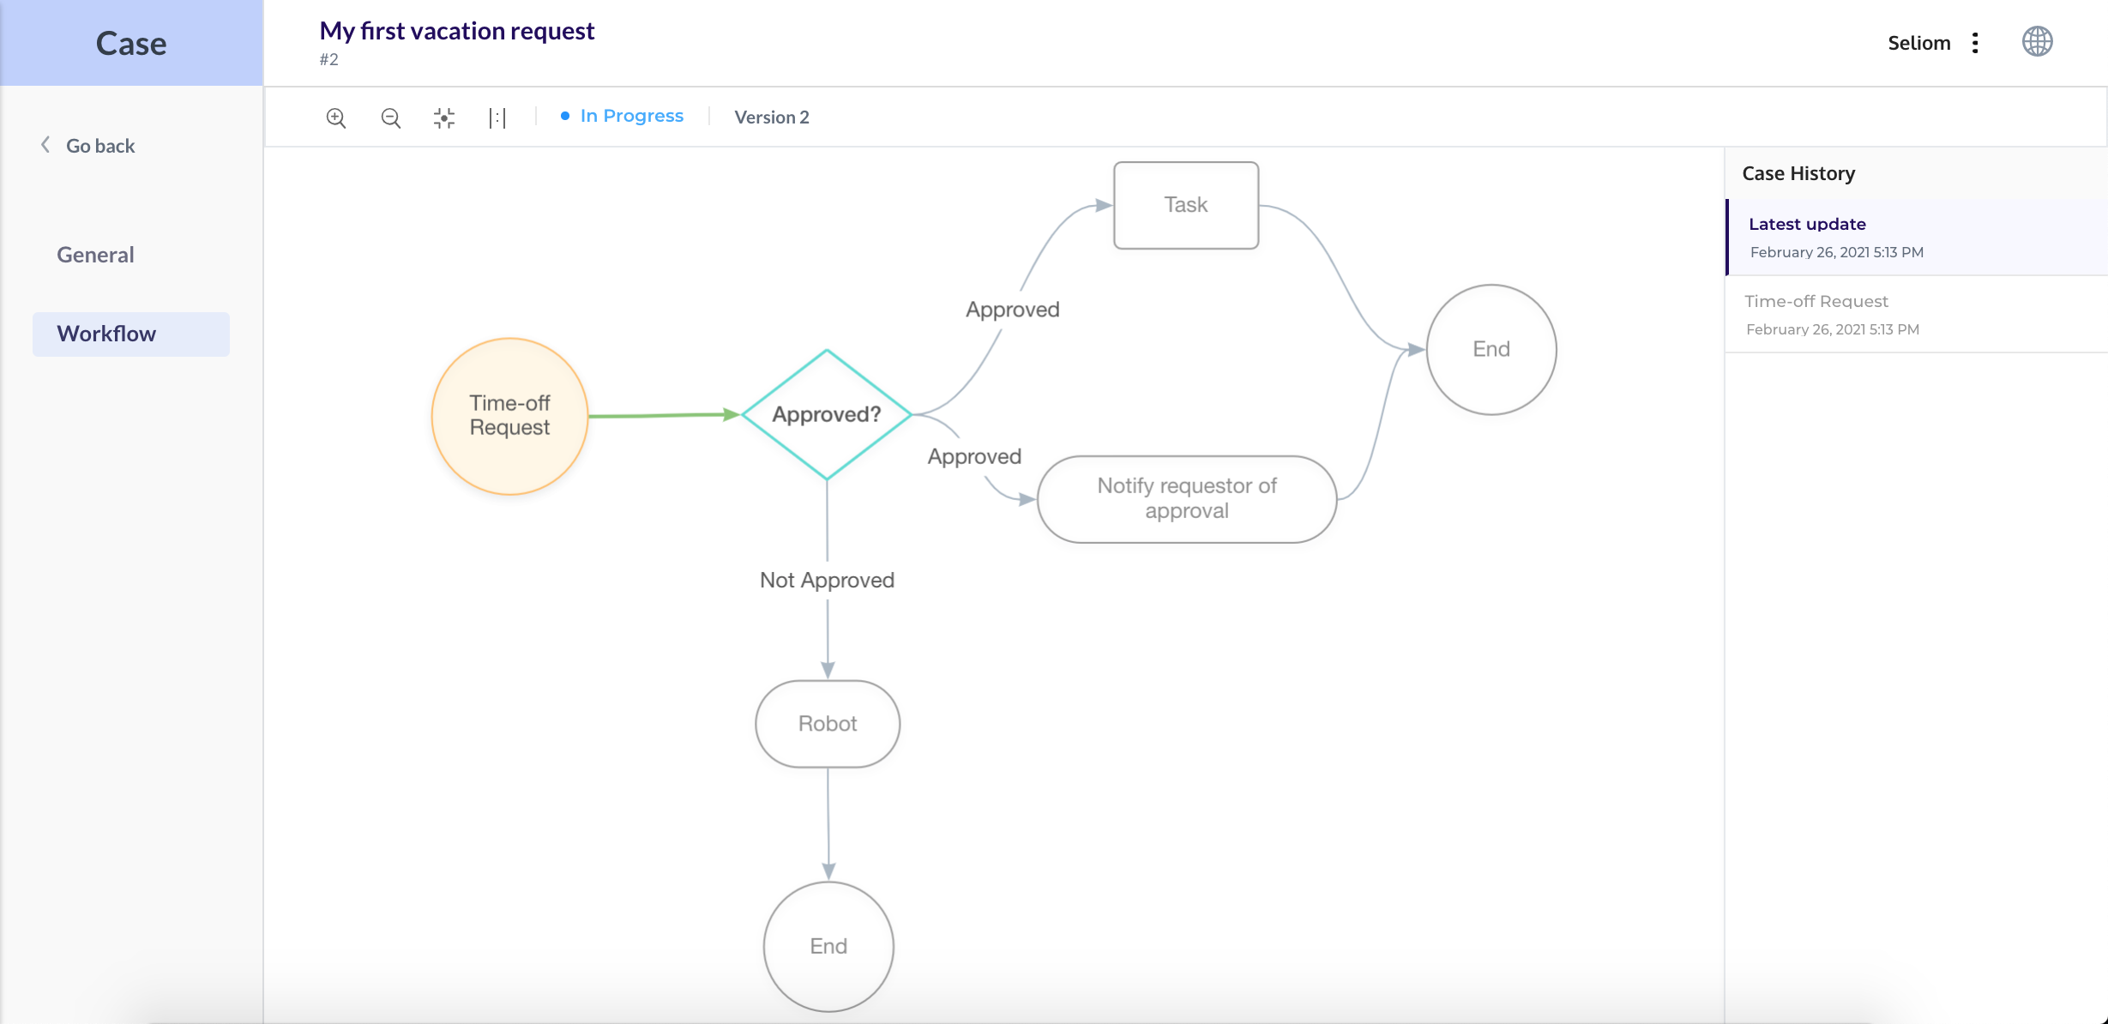Select the Approved? decision diamond
The width and height of the screenshot is (2108, 1024).
click(x=827, y=414)
